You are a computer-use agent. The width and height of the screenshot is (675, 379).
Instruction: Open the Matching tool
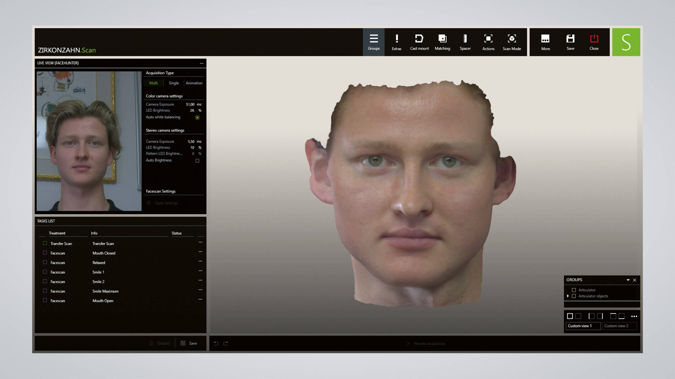tap(442, 42)
